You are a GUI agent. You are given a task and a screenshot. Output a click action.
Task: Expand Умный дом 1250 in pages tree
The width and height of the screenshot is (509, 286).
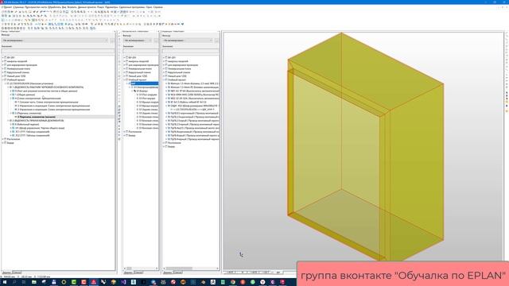tap(3, 76)
